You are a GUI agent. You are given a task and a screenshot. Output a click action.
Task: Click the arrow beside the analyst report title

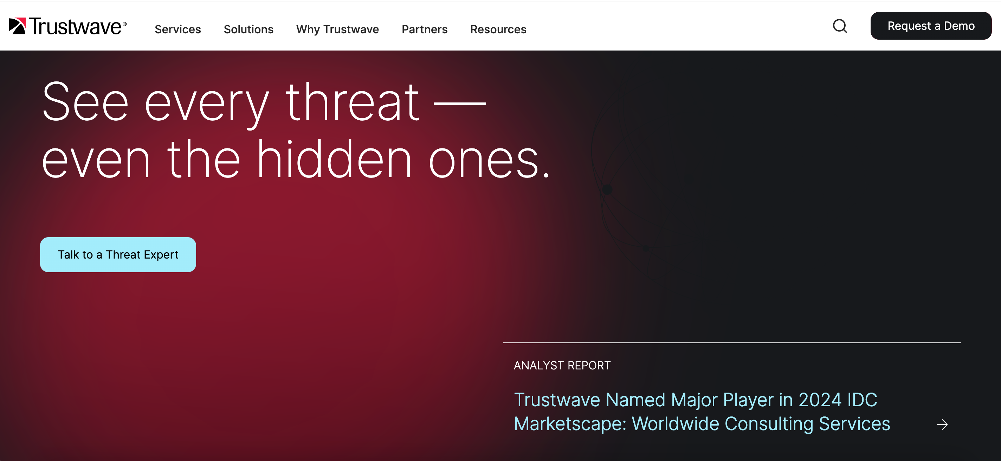coord(942,425)
